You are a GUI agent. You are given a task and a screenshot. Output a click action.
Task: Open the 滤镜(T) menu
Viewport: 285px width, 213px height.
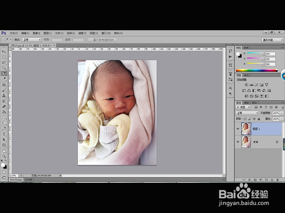point(82,33)
